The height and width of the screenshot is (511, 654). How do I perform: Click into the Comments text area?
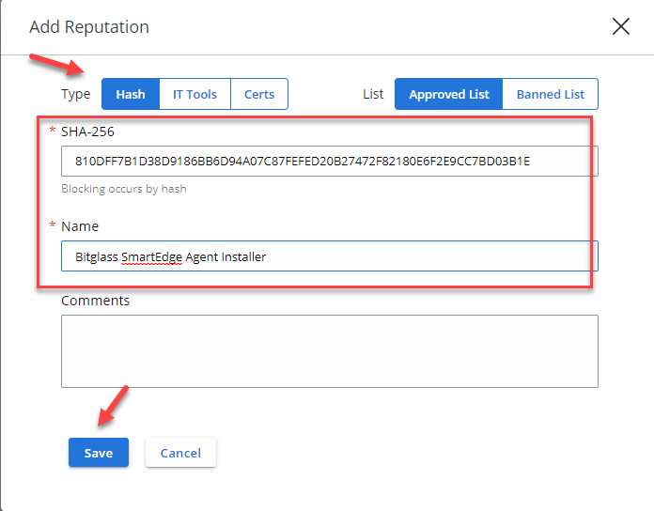pyautogui.click(x=330, y=351)
